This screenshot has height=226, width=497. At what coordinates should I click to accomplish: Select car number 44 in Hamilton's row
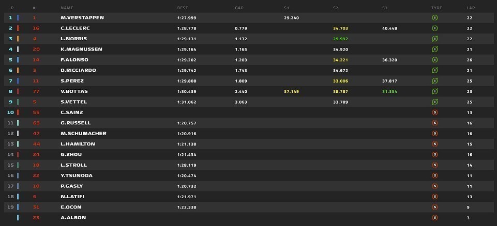tap(36, 144)
